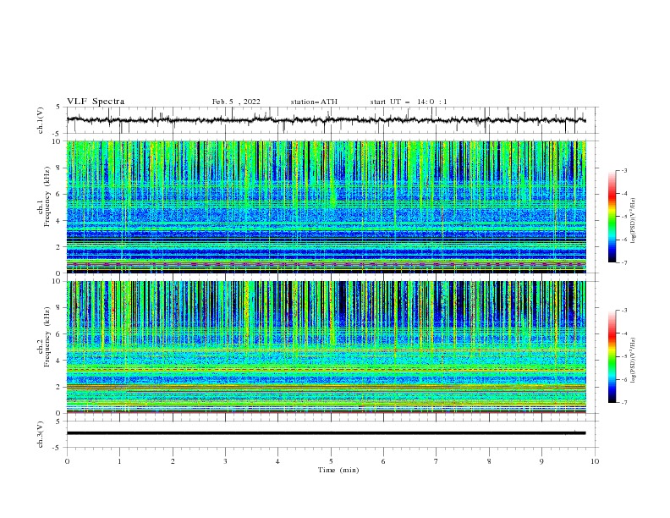
Task: Click the time axis tick label "3"
Action: pos(225,461)
